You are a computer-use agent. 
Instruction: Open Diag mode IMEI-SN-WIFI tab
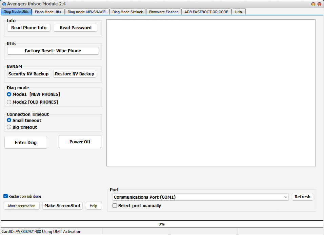point(87,12)
